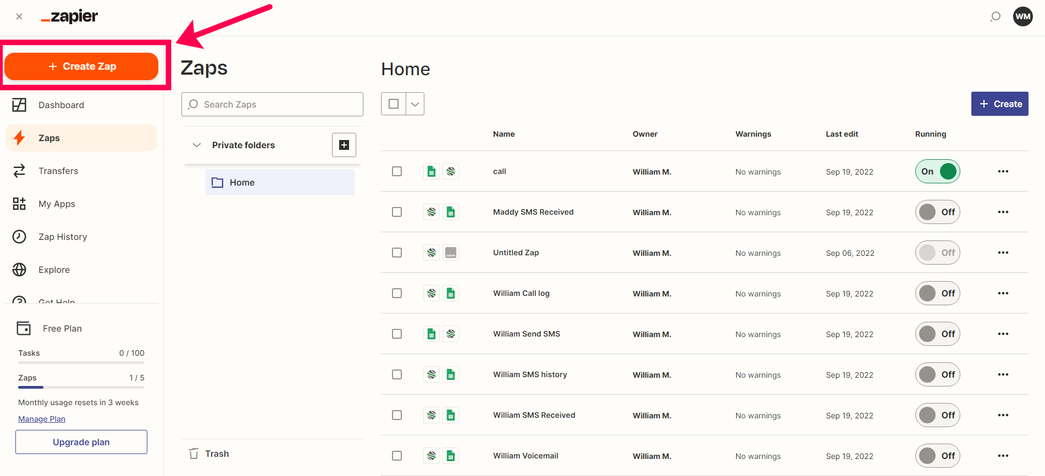Click the Free Plan wallet icon
Screen dimensions: 1045x476
tap(24, 328)
